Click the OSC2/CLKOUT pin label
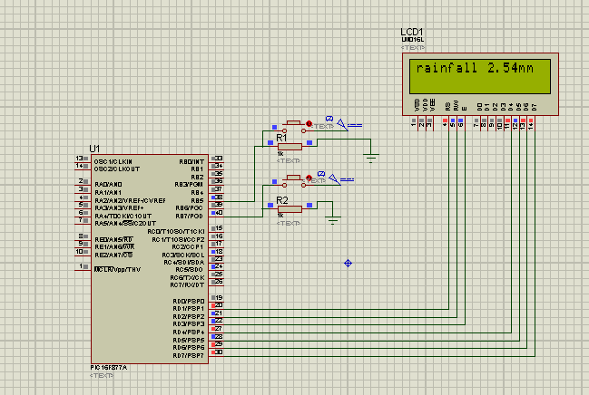This screenshot has width=589, height=395. pos(117,169)
